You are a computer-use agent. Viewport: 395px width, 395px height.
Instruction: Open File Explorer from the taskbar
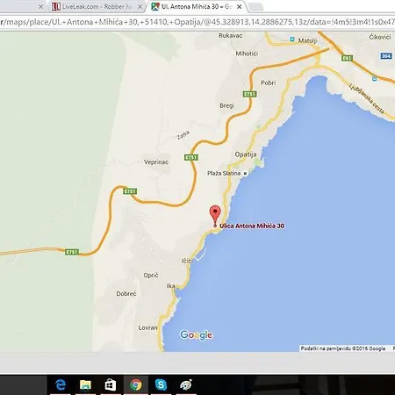point(85,384)
